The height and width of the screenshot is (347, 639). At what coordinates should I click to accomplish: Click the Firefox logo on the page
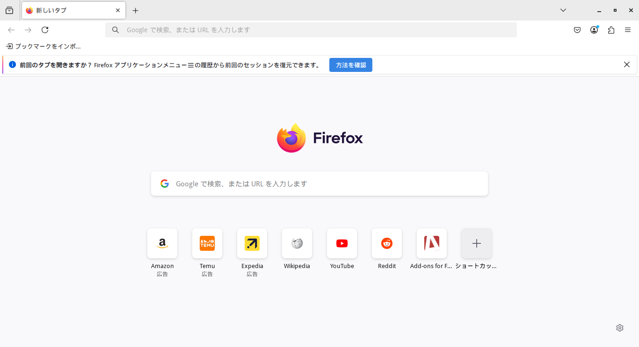pyautogui.click(x=320, y=138)
